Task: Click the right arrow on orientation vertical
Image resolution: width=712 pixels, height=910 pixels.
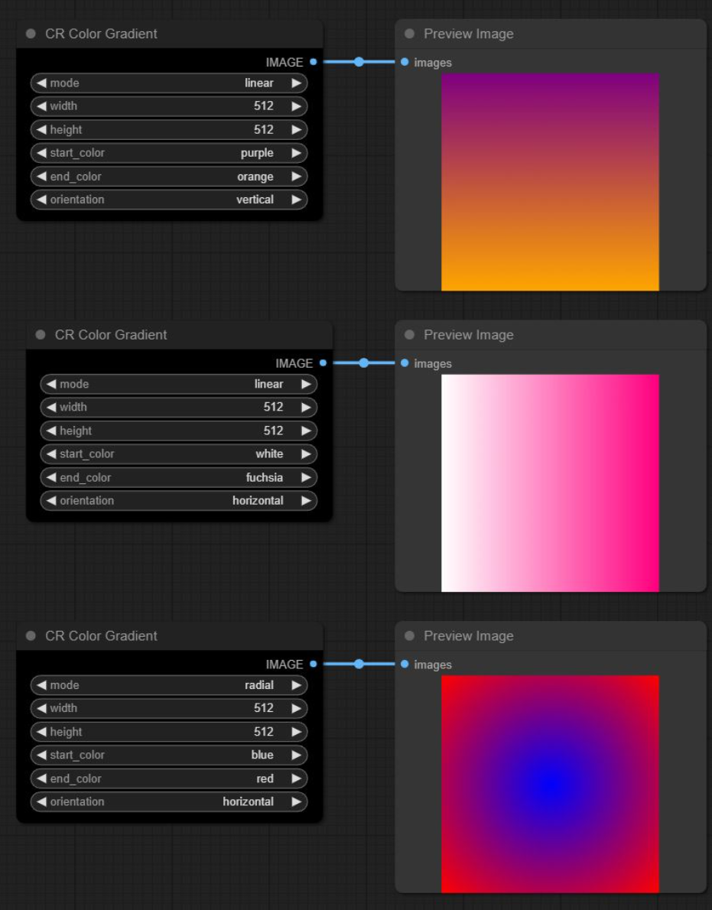Action: (297, 200)
